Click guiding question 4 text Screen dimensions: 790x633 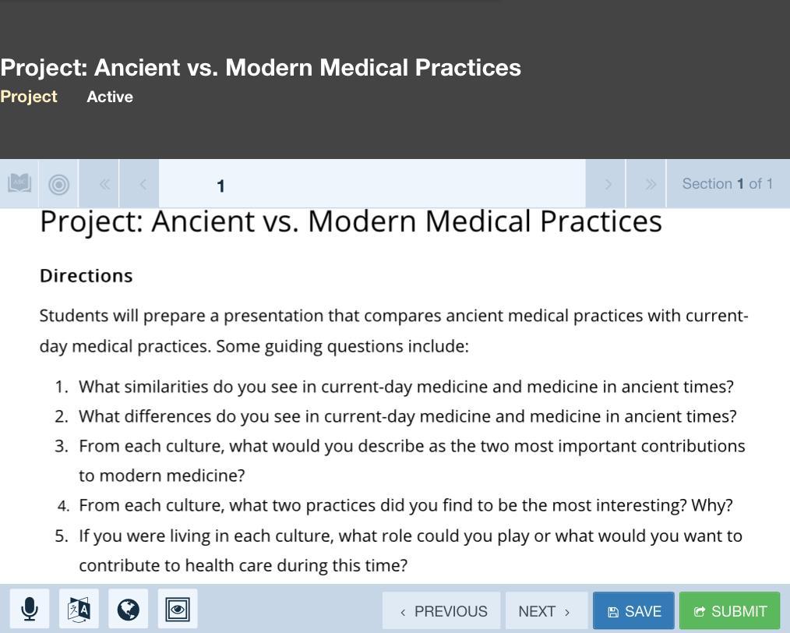tap(405, 505)
